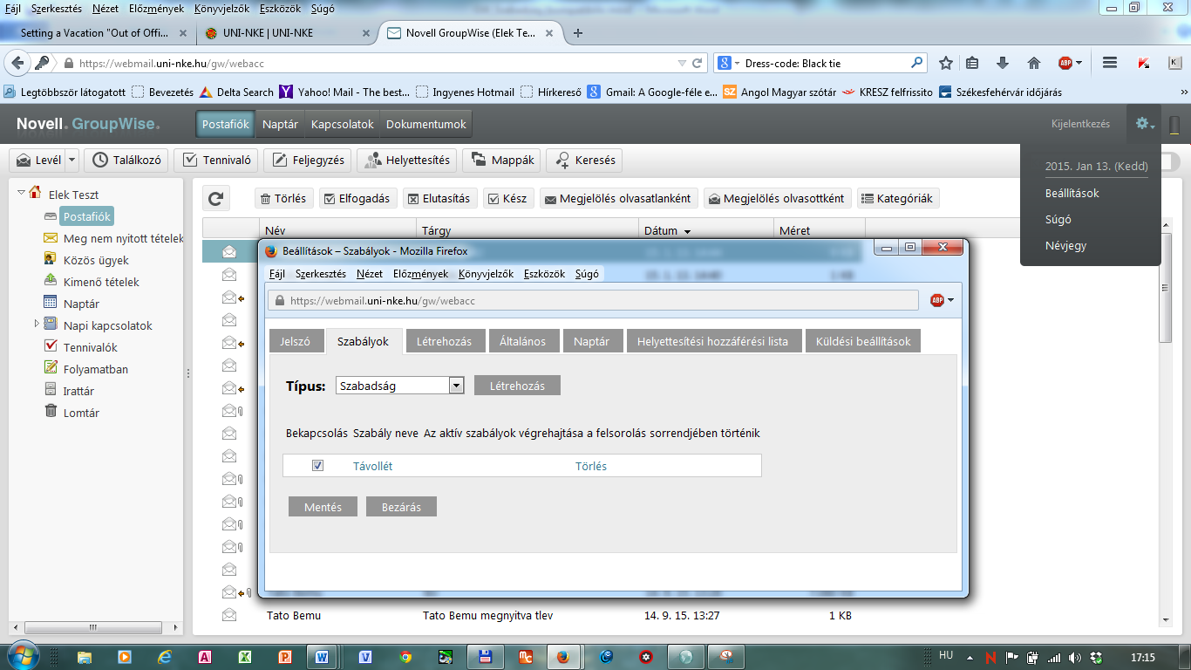Image resolution: width=1191 pixels, height=670 pixels.
Task: Open the Távollét rule link
Action: (372, 466)
